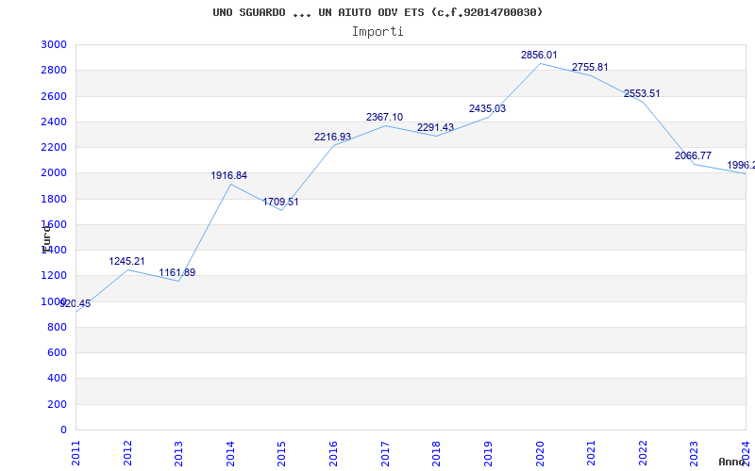Click the 2020 x-axis year label
Image resolution: width=755 pixels, height=471 pixels.
click(x=539, y=453)
